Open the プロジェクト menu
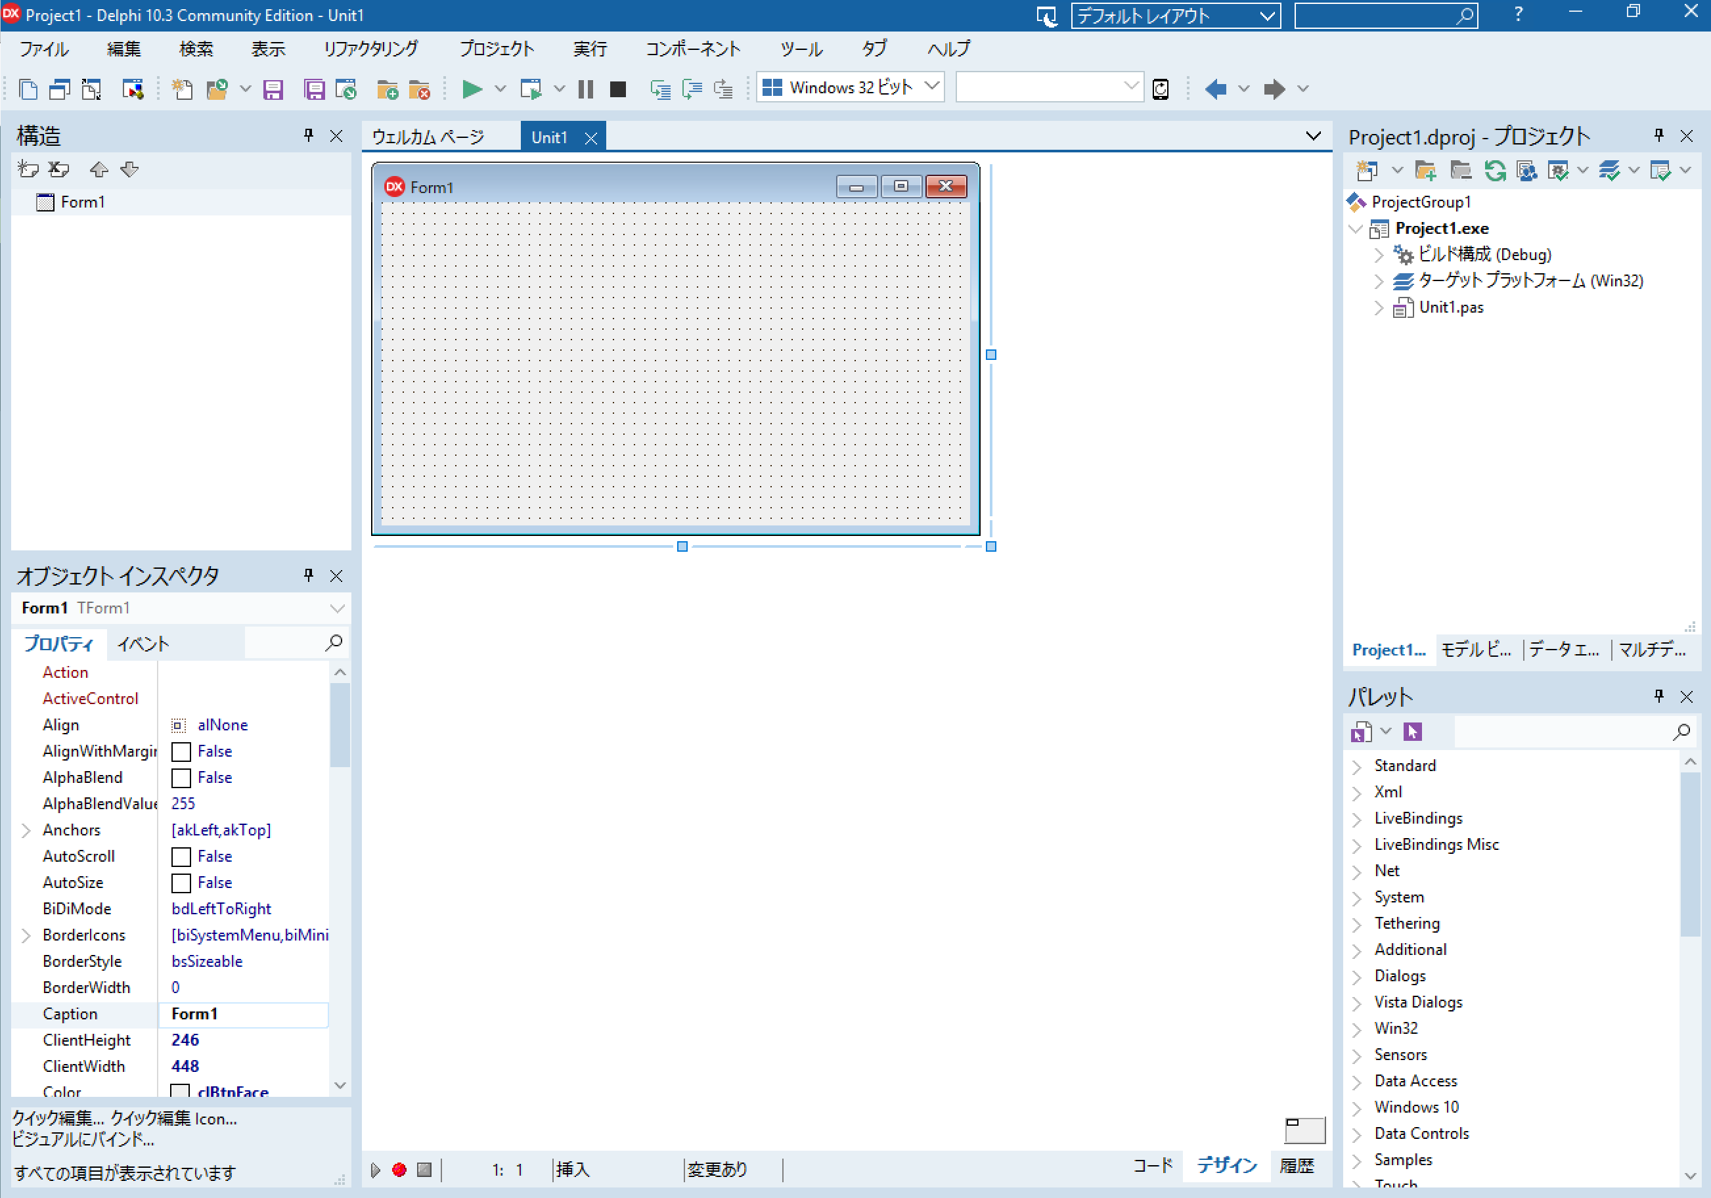The width and height of the screenshot is (1711, 1198). (497, 49)
